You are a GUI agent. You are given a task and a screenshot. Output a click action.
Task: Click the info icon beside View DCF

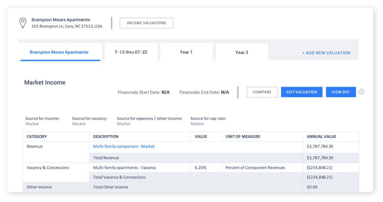coord(361,92)
